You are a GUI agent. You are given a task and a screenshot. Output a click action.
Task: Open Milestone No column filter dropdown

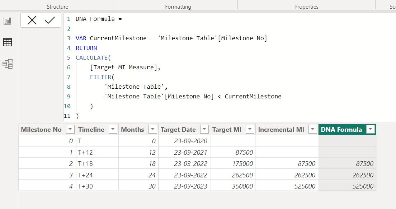(70, 130)
